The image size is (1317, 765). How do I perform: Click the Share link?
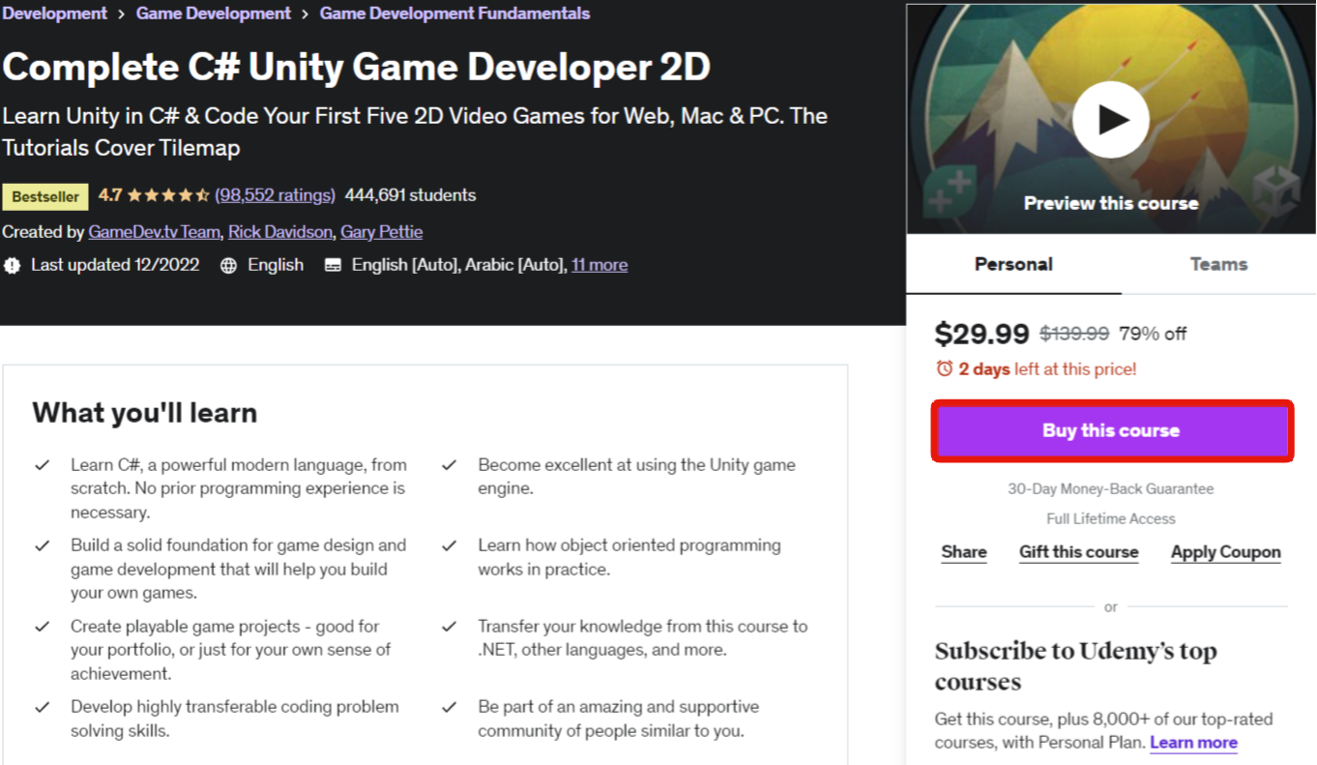(964, 552)
